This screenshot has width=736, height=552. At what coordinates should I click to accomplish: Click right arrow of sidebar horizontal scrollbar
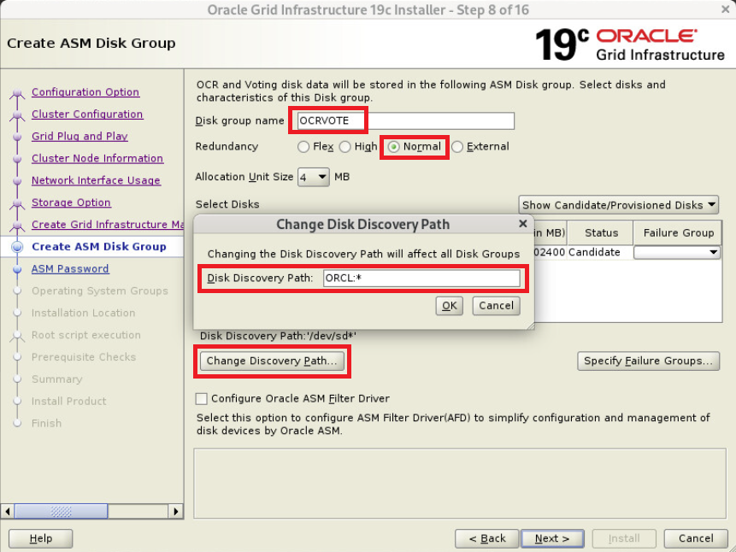tap(175, 511)
